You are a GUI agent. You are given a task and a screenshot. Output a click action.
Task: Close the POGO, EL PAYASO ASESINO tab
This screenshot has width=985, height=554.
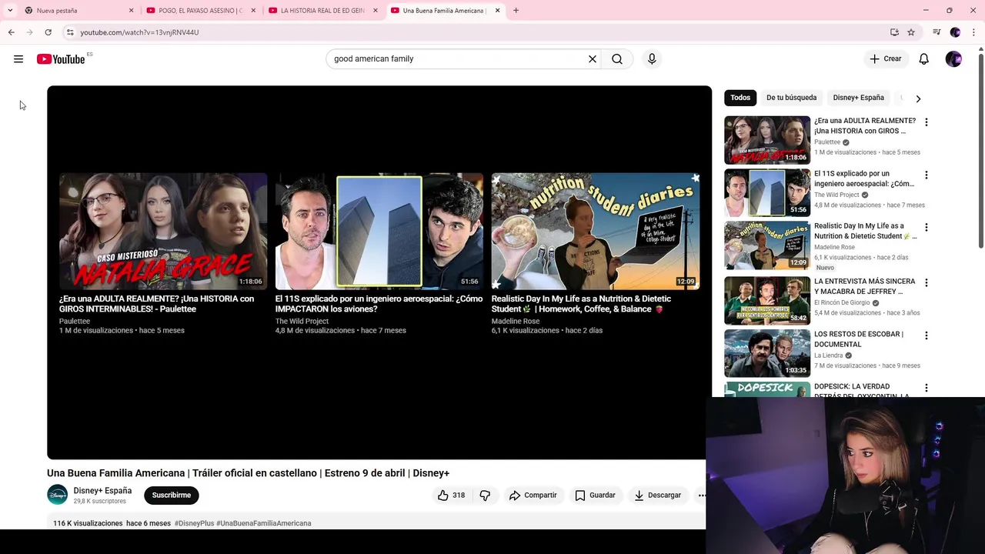253,11
